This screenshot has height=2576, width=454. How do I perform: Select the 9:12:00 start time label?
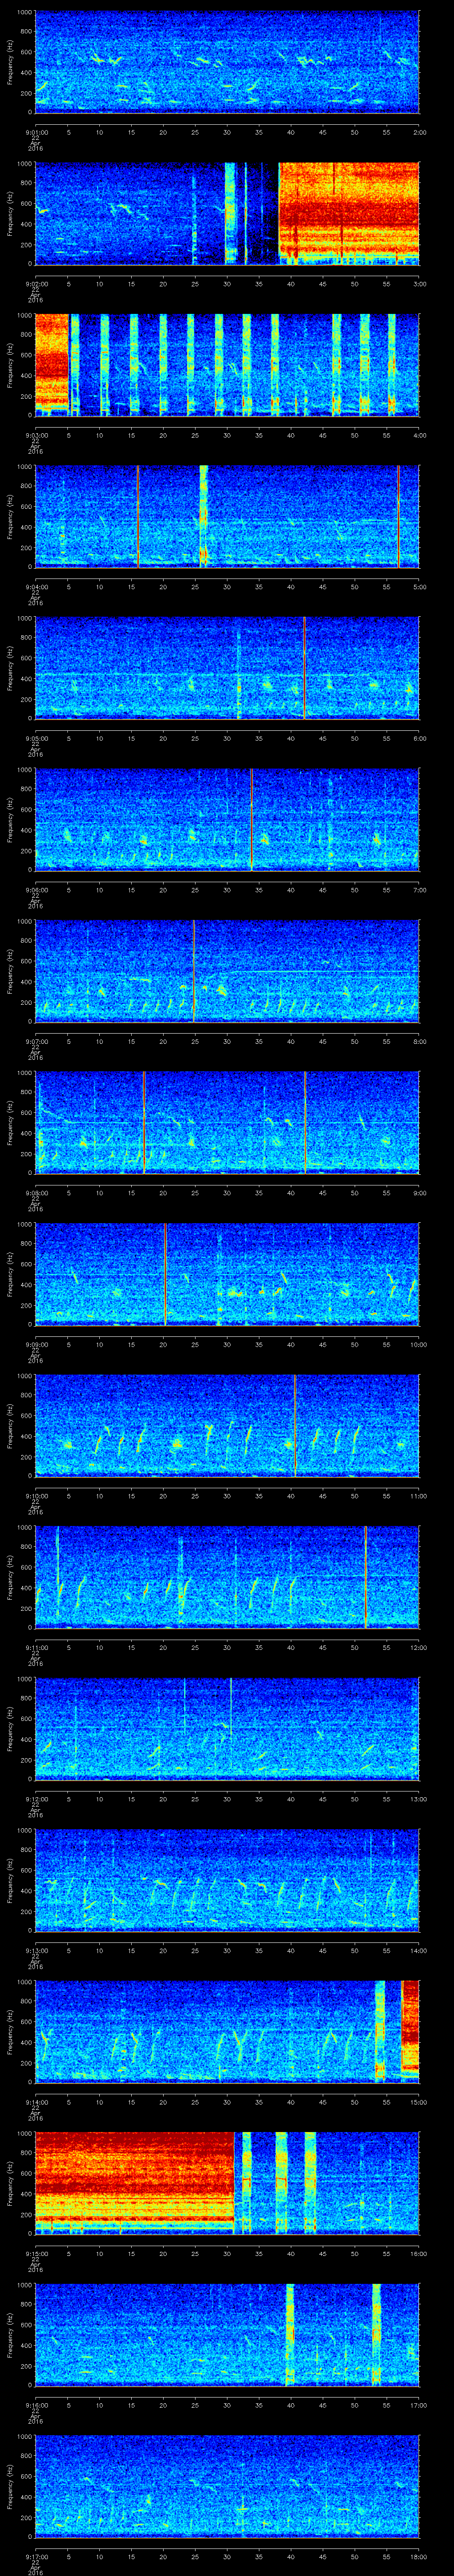tap(36, 1799)
